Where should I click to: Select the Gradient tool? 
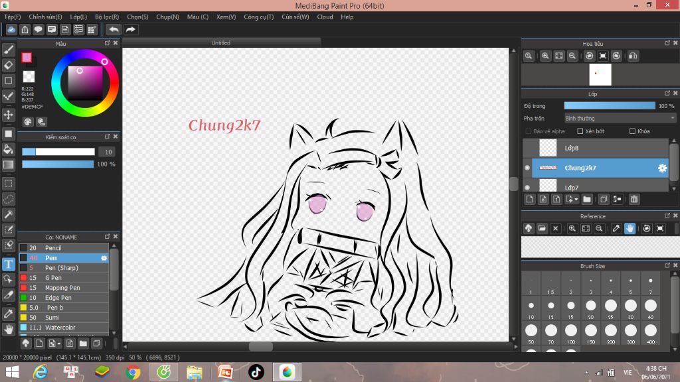pos(8,164)
